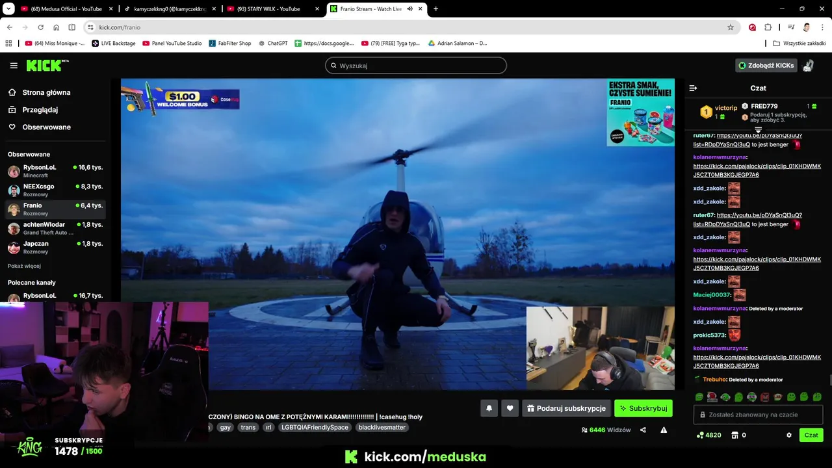Click the $1.00 welcome bonus banner ad
Screen dimensions: 832x468
pos(180,98)
